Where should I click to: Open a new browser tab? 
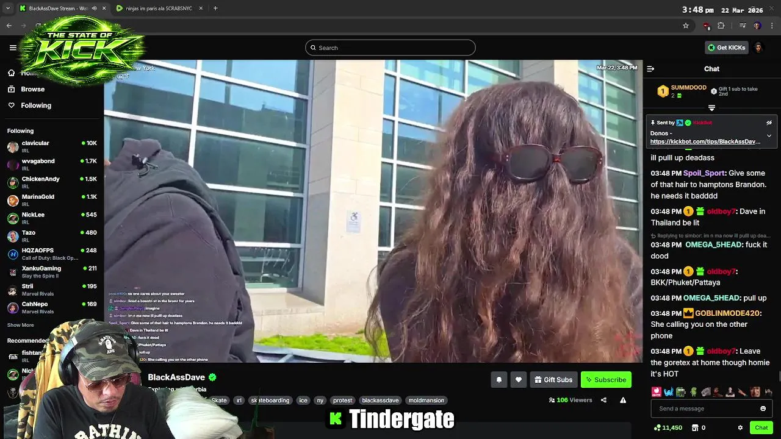(215, 9)
